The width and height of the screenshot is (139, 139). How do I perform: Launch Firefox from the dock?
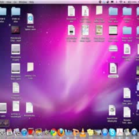click(x=61, y=132)
